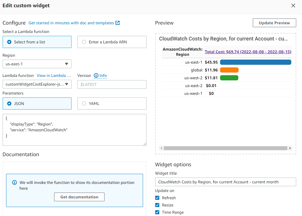Open the Total Cost link in the preview

coord(248,51)
